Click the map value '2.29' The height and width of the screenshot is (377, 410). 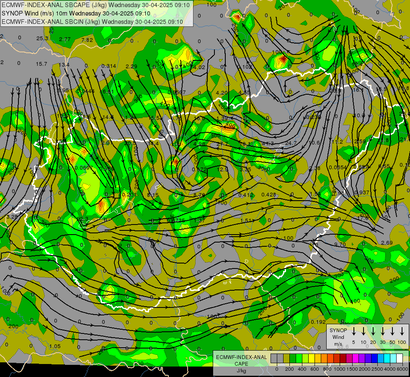[131, 67]
